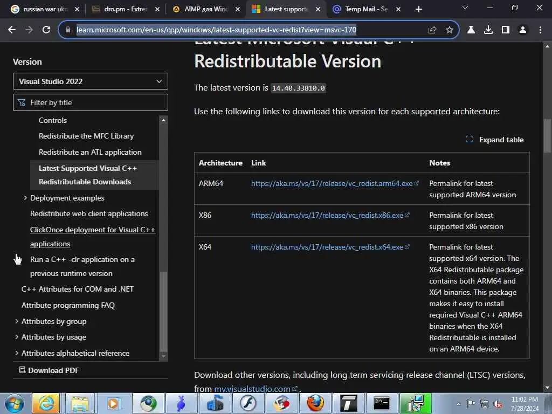
Task: Open ClickOnce deployment for Visual C++ applications
Action: tap(93, 237)
